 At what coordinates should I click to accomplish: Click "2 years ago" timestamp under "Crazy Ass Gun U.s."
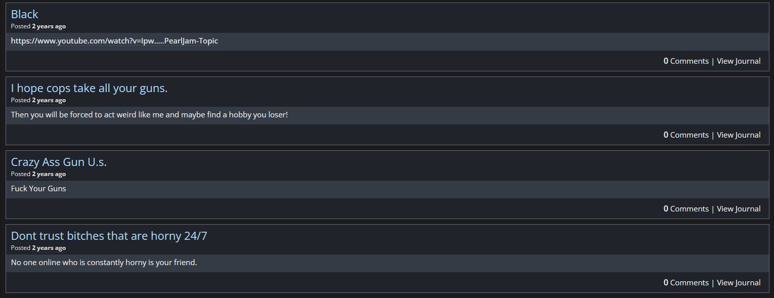tap(49, 174)
